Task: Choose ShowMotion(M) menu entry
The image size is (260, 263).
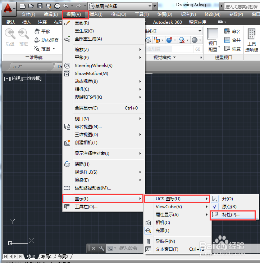Action: [104, 73]
